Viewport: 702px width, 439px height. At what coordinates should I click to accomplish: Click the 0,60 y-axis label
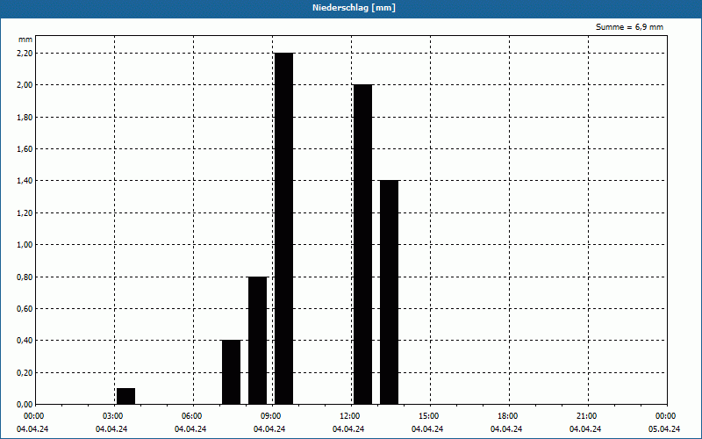(25, 309)
